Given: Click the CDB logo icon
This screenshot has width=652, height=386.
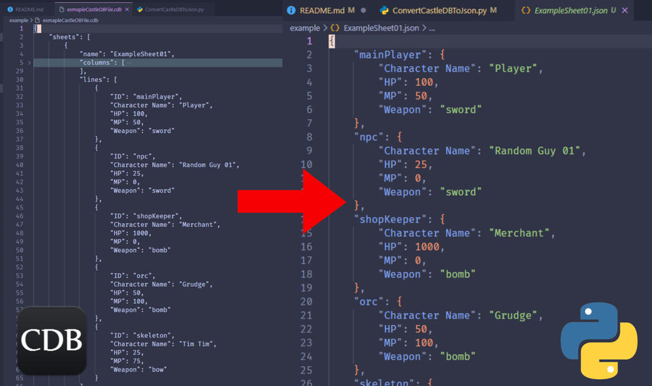Looking at the screenshot, I should coord(52,340).
